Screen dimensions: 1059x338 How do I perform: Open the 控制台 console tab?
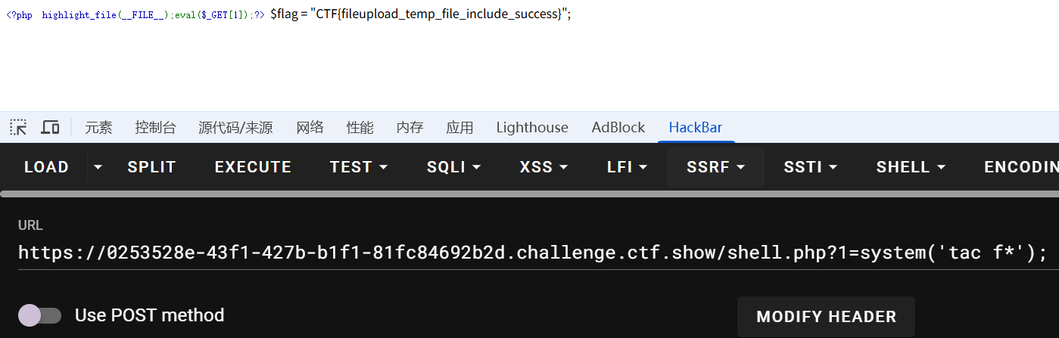coord(155,128)
